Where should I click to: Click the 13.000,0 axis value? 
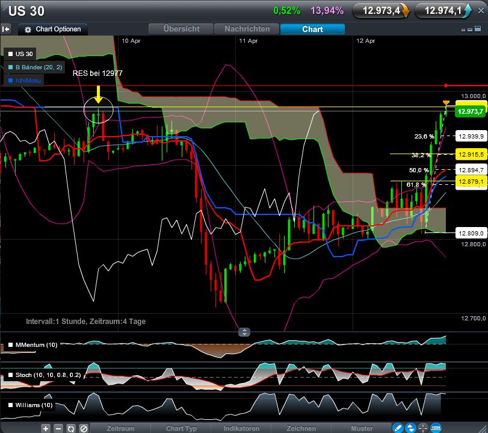(473, 96)
